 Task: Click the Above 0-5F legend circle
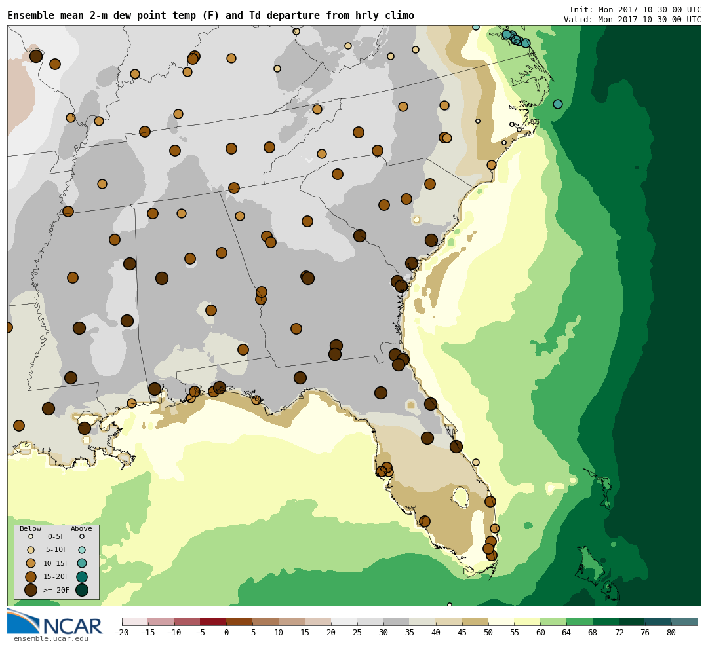pyautogui.click(x=82, y=537)
